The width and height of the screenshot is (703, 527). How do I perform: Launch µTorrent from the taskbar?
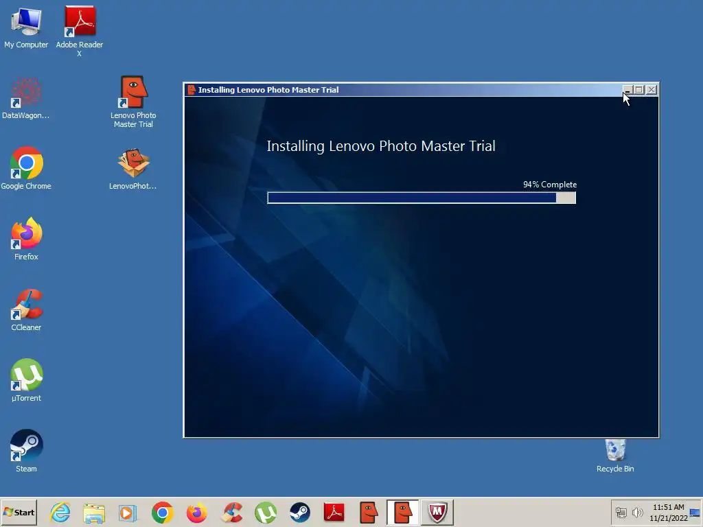coord(266,513)
